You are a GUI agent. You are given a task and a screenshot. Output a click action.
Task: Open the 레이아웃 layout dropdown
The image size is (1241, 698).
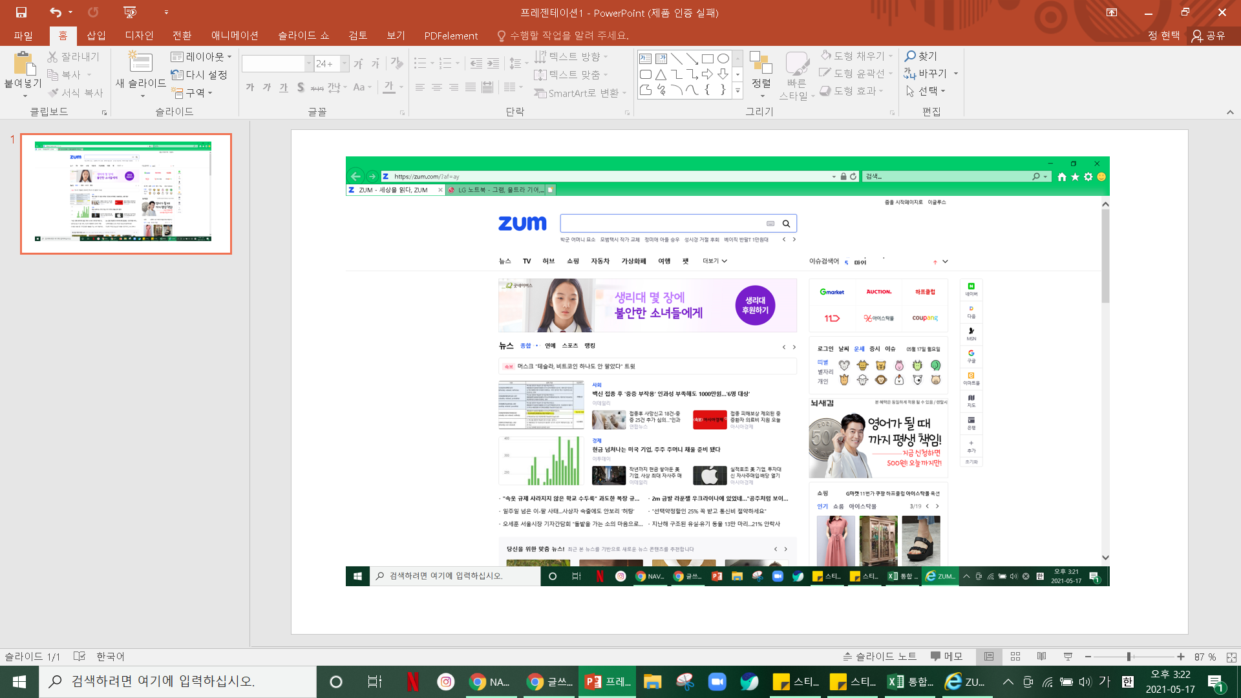pyautogui.click(x=201, y=57)
